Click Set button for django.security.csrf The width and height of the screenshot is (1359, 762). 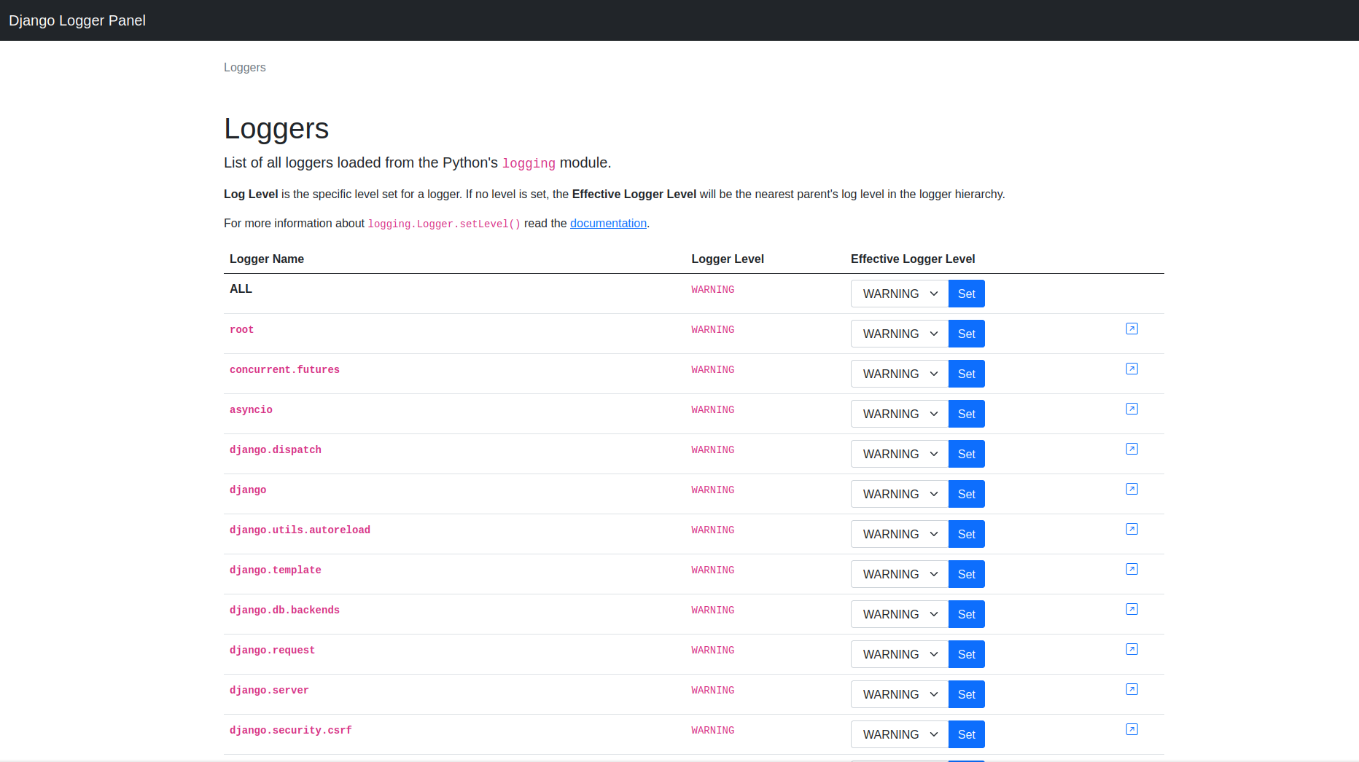(x=967, y=734)
